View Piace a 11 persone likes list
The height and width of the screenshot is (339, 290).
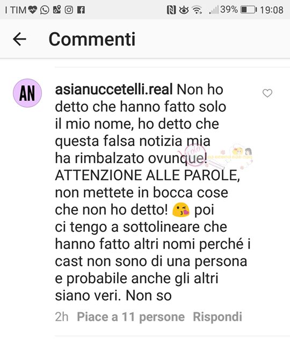click(x=130, y=317)
